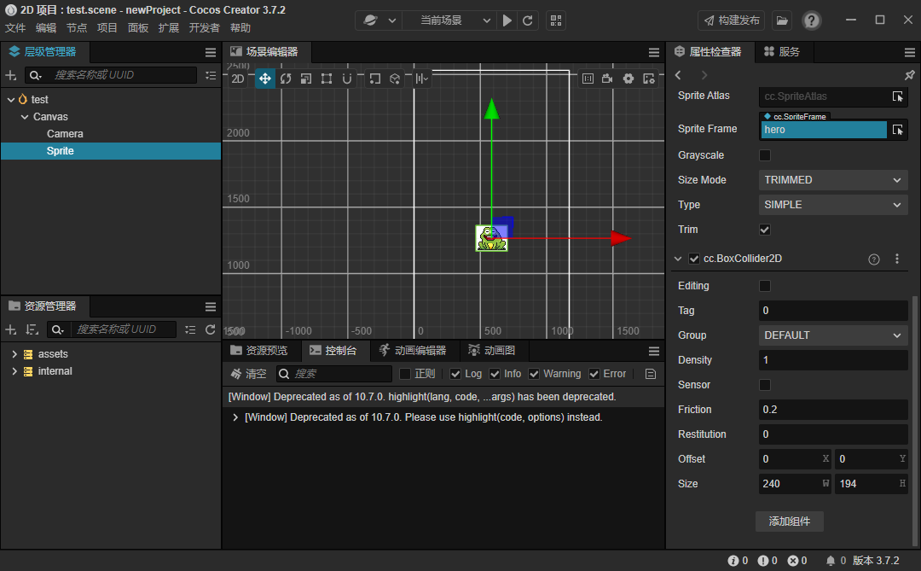This screenshot has height=571, width=921.
Task: Open the 项目 menu
Action: coord(107,28)
